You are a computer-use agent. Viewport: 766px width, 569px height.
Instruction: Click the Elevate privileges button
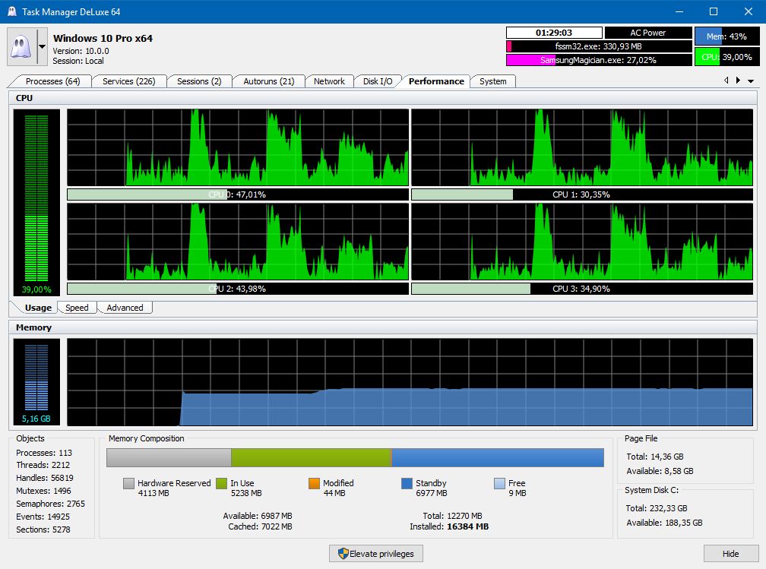coord(375,553)
